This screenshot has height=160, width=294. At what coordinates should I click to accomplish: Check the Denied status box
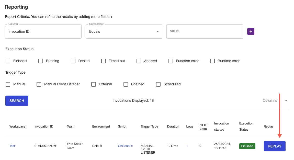tap(73, 61)
